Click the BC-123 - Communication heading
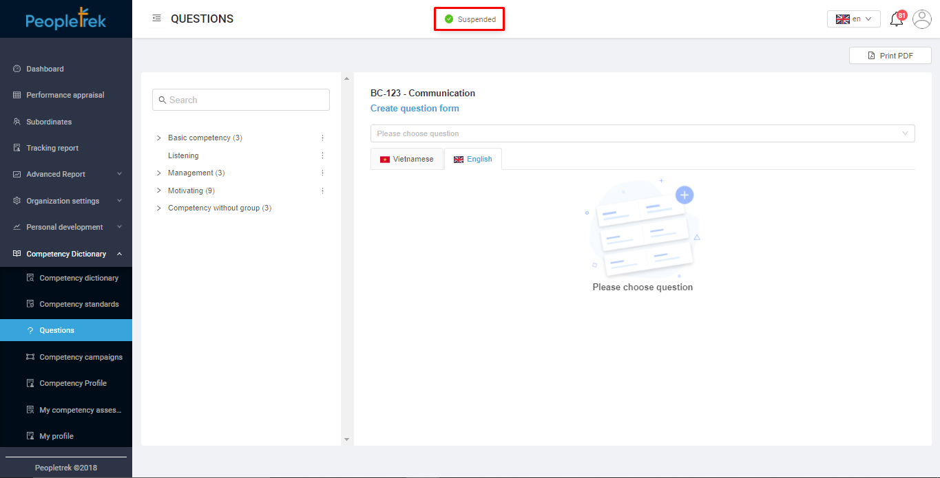Image resolution: width=940 pixels, height=478 pixels. coord(423,93)
